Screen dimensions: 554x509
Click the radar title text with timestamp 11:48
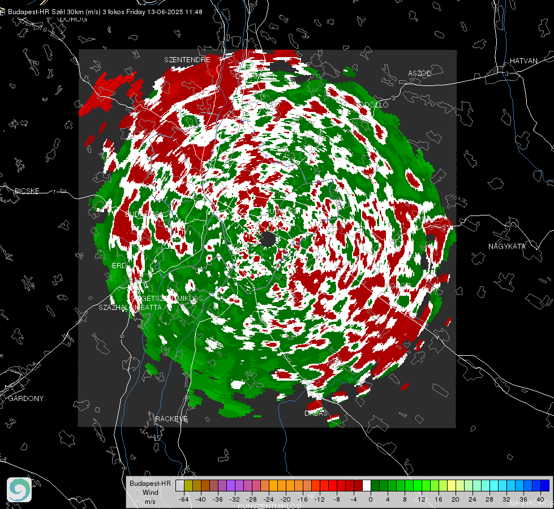pyautogui.click(x=105, y=12)
